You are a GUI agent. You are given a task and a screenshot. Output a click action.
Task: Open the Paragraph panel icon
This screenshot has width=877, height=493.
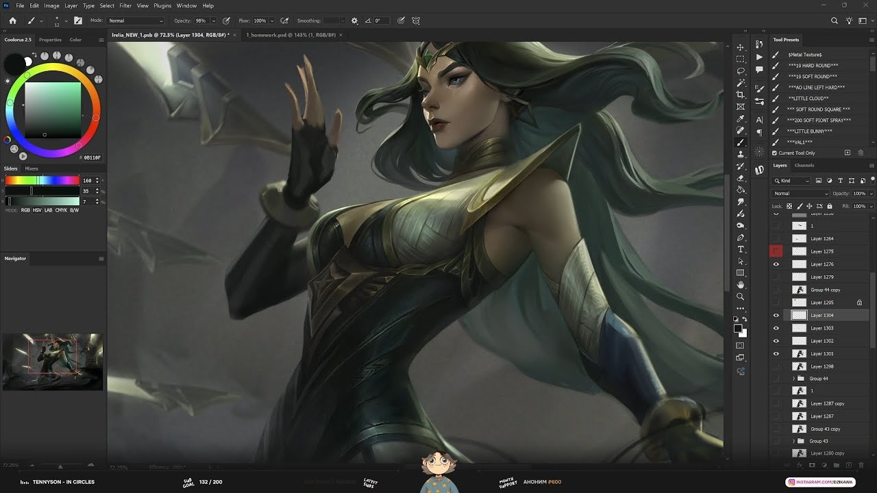point(759,133)
